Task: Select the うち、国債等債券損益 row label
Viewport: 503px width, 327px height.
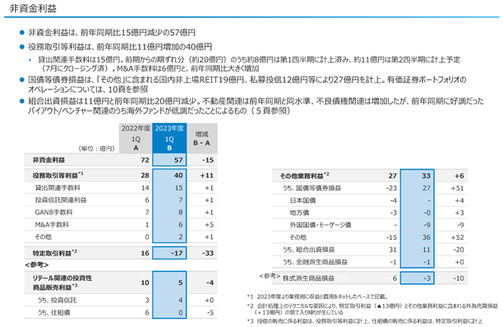Action: point(311,188)
